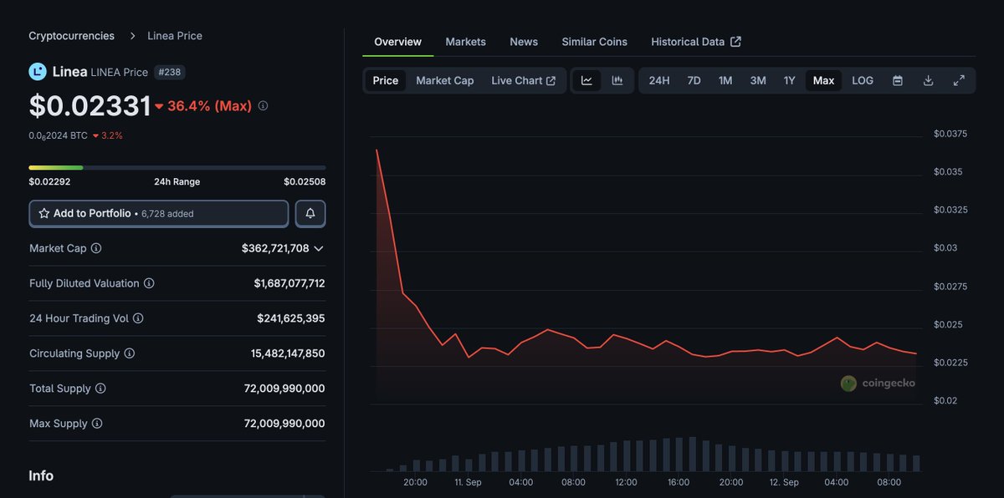Screen dimensions: 1004x498
Task: Select the Max time range
Action: [823, 80]
